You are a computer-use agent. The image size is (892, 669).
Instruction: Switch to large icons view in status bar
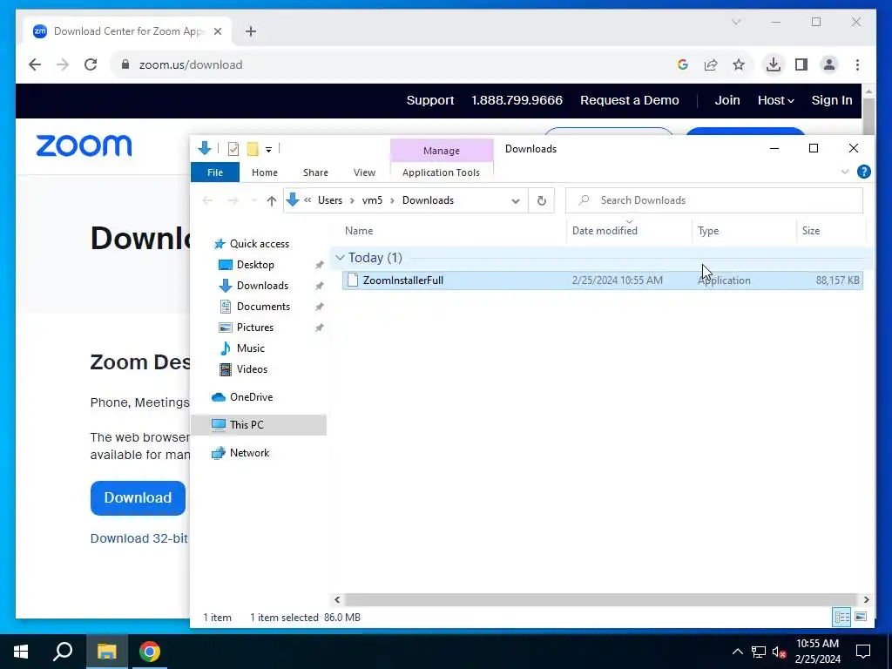coord(861,618)
